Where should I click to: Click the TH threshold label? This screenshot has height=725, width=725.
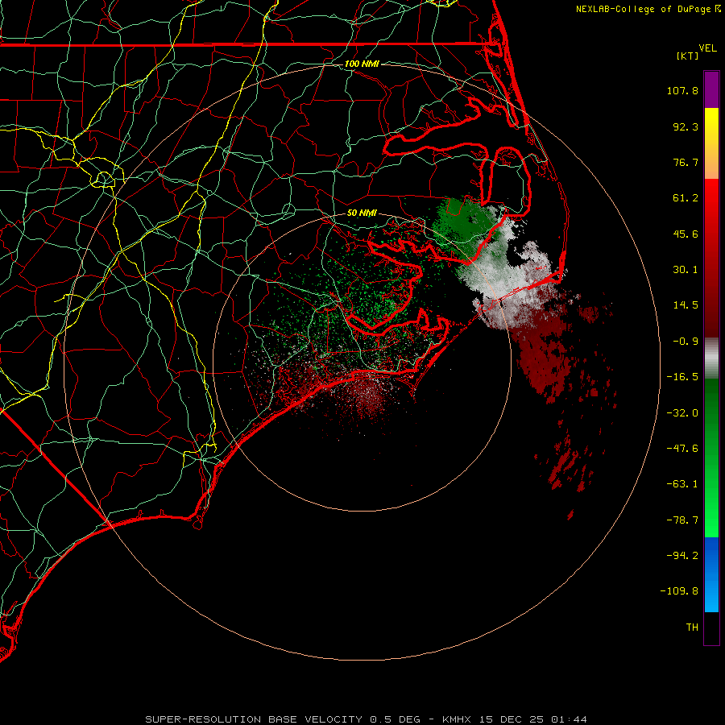[692, 628]
